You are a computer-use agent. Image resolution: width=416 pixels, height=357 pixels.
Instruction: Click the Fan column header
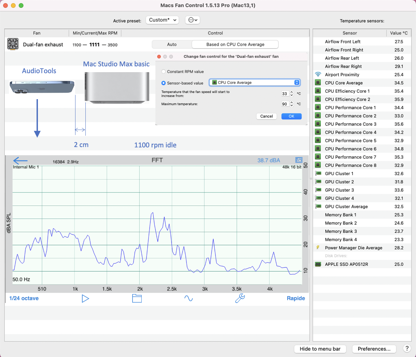point(37,33)
